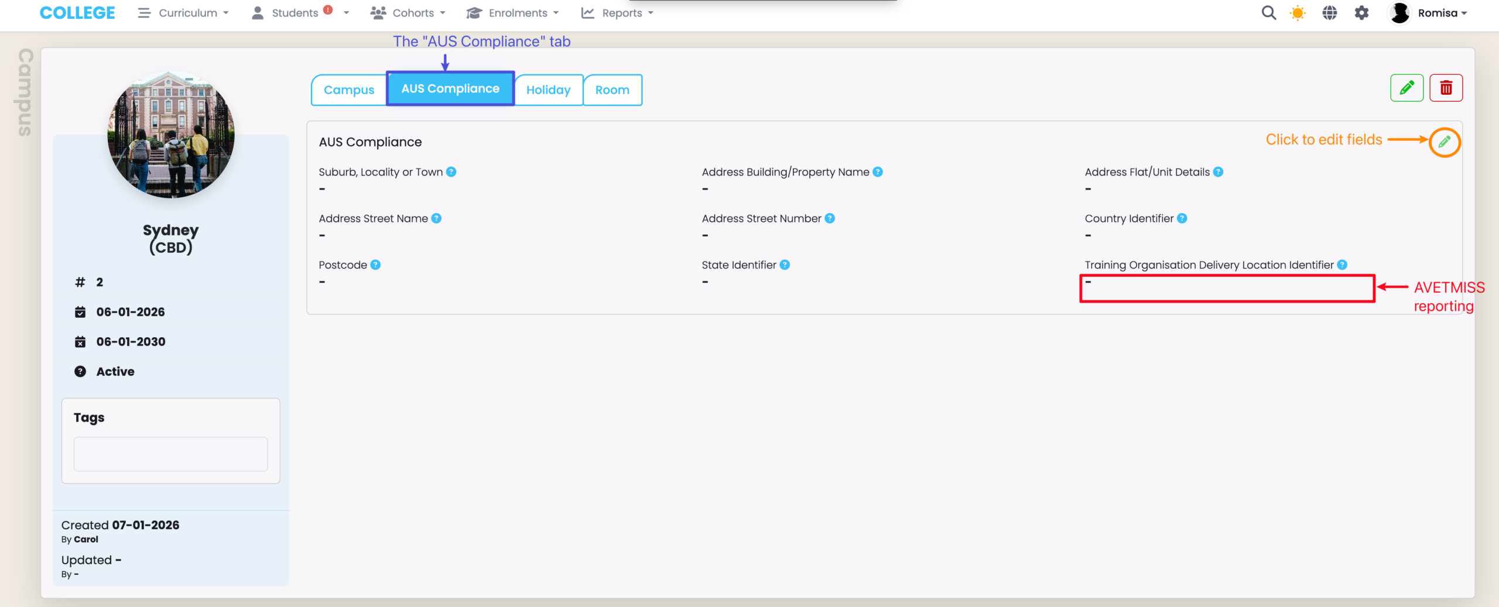The image size is (1499, 607).
Task: Click the circled pencil to edit compliance fields
Action: pyautogui.click(x=1444, y=142)
